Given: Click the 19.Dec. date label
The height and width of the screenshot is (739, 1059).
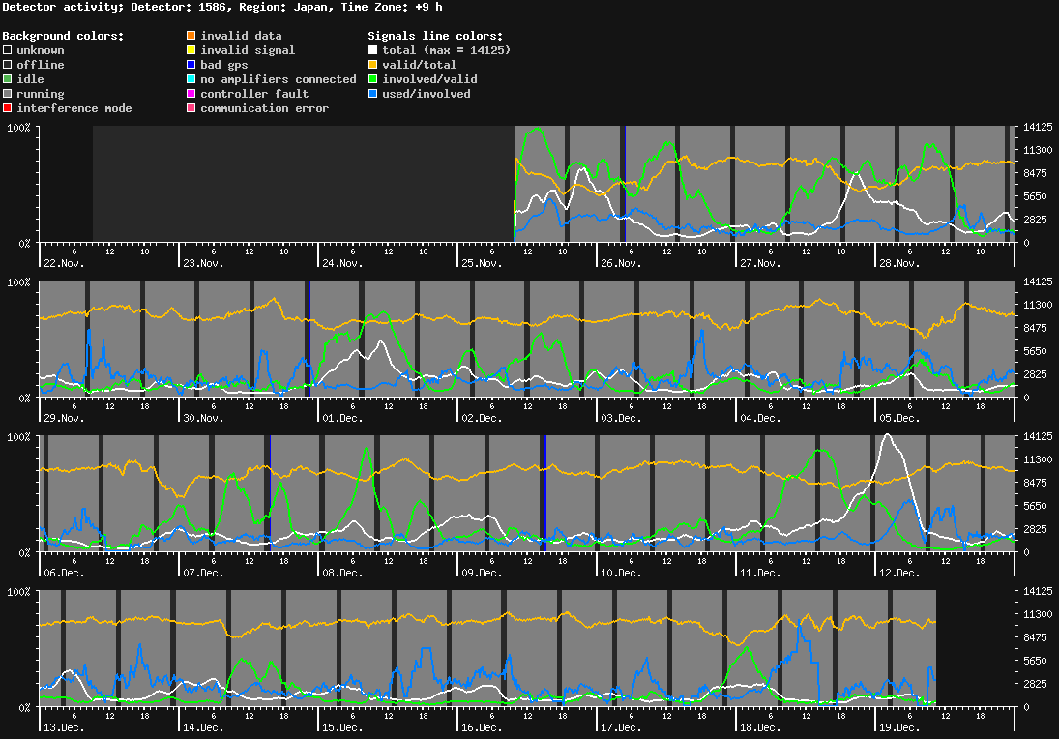Looking at the screenshot, I should pyautogui.click(x=897, y=727).
